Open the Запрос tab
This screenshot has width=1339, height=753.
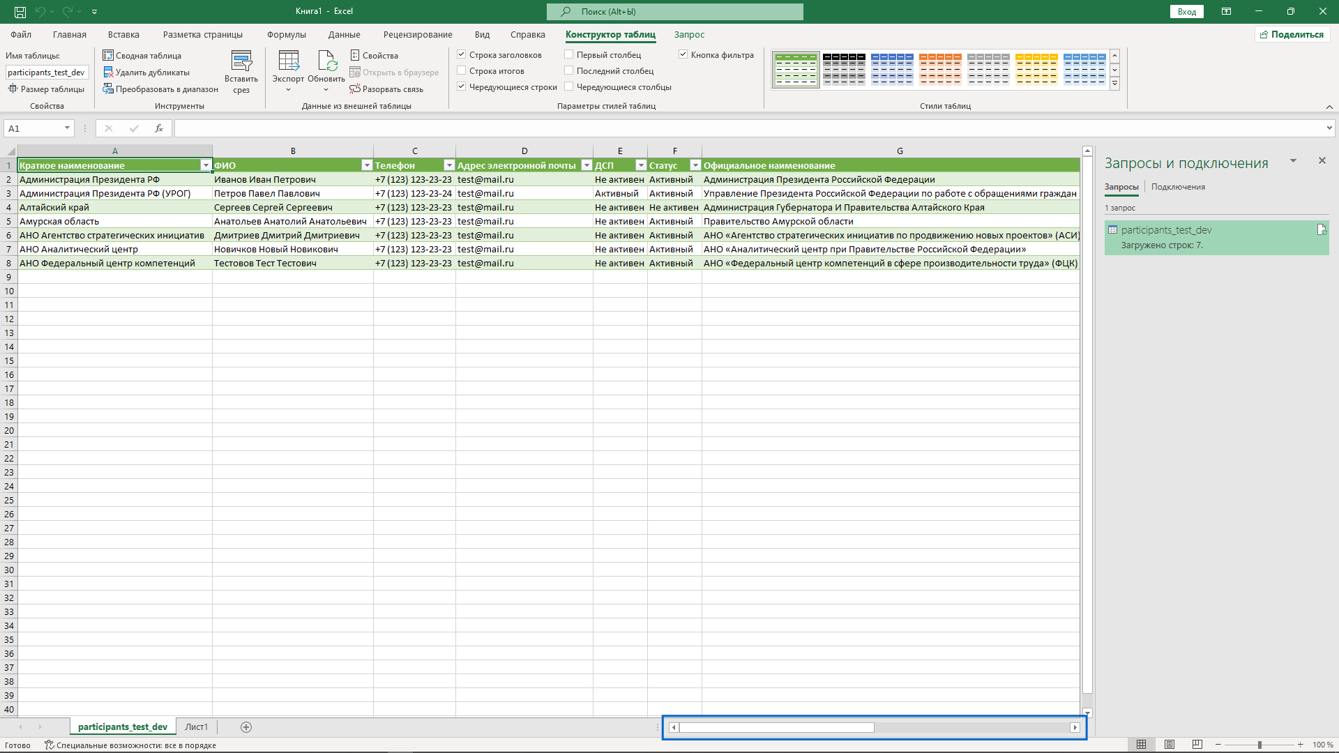click(689, 34)
